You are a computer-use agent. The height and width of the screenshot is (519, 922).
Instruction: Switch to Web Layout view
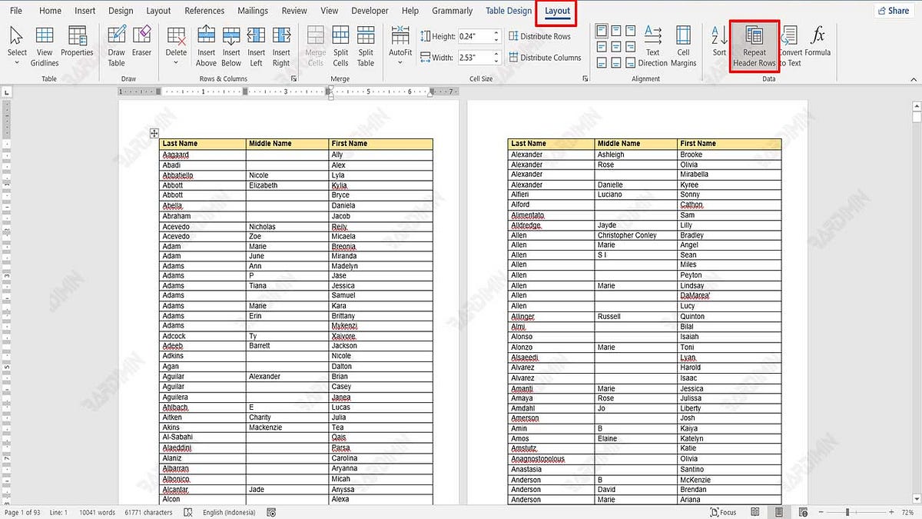(803, 512)
